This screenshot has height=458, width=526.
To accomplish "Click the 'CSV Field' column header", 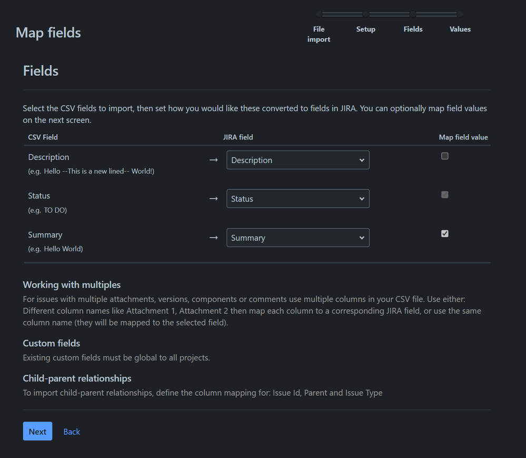I will [x=43, y=137].
